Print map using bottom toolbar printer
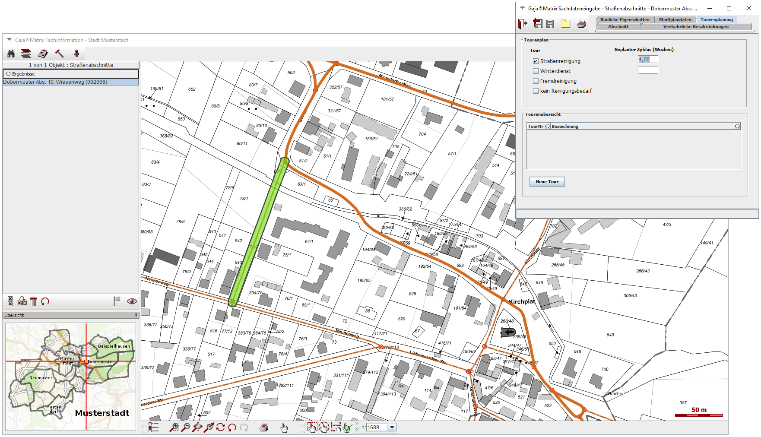This screenshot has width=761, height=437. coord(264,427)
